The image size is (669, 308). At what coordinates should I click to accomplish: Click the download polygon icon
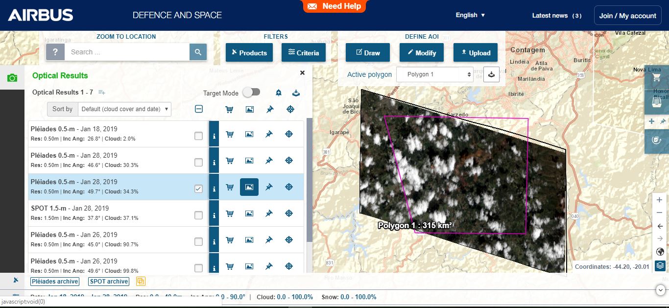(x=491, y=74)
